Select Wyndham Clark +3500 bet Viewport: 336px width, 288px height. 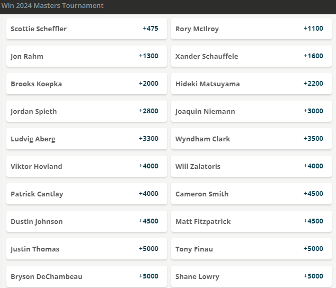click(x=251, y=139)
